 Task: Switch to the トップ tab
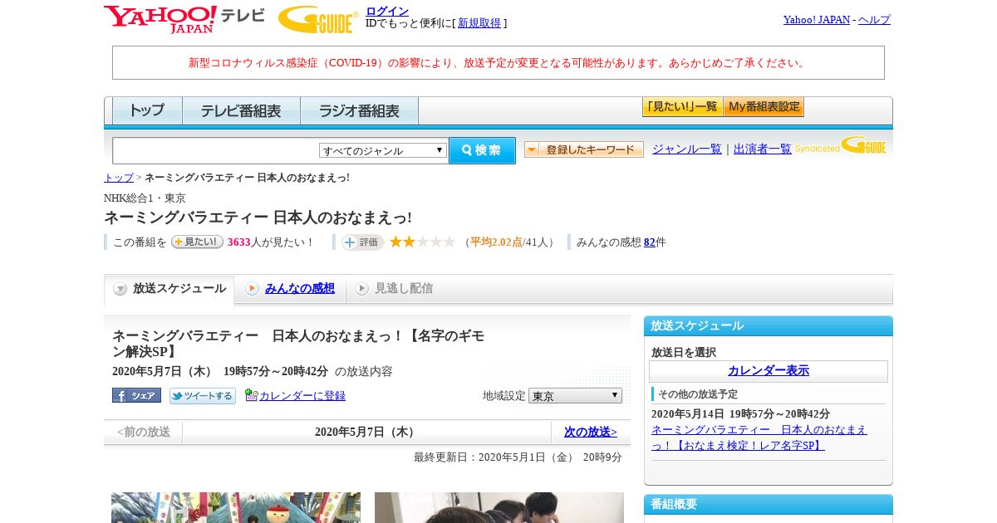click(147, 110)
